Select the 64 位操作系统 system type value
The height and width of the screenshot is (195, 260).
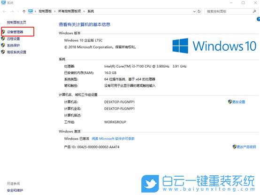click(130, 79)
